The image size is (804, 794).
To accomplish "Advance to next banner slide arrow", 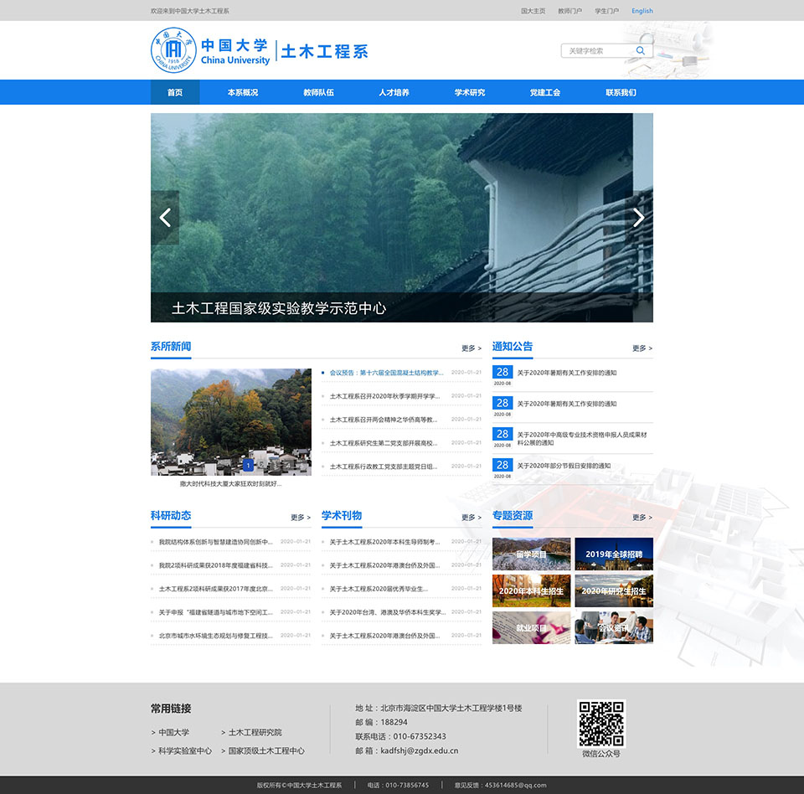I will (639, 218).
